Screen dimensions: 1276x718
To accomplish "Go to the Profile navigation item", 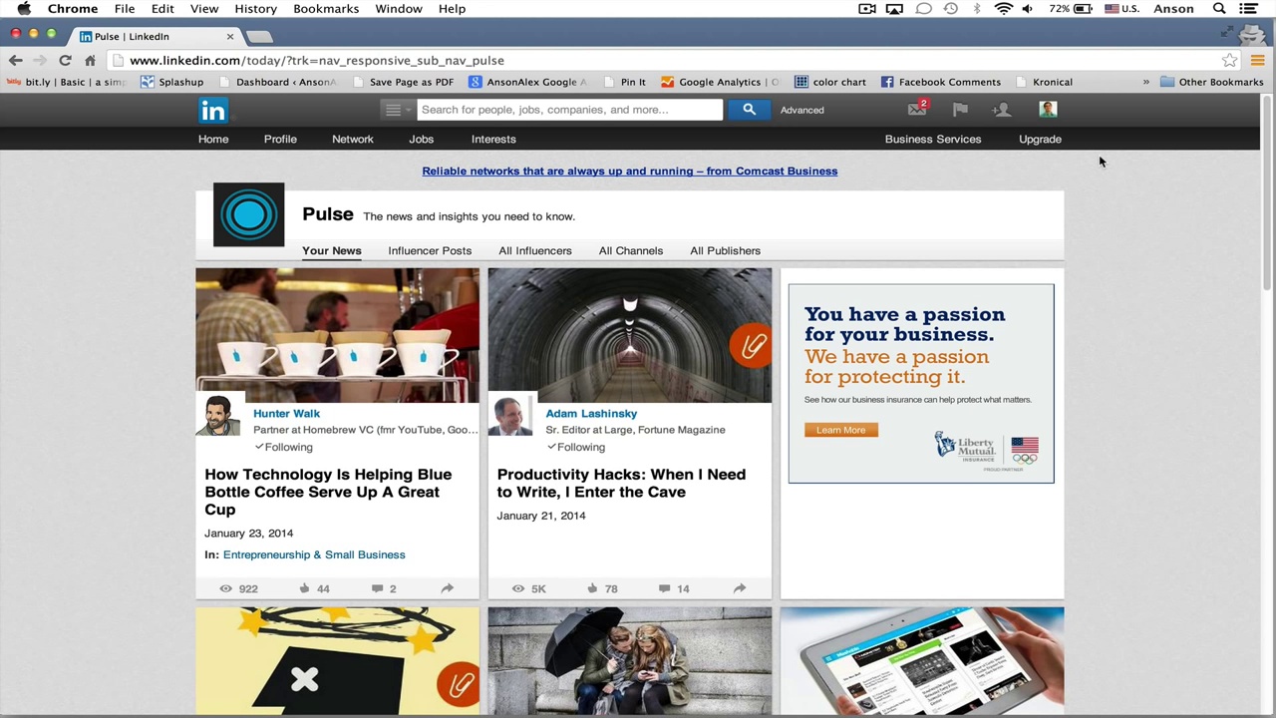I will click(280, 140).
